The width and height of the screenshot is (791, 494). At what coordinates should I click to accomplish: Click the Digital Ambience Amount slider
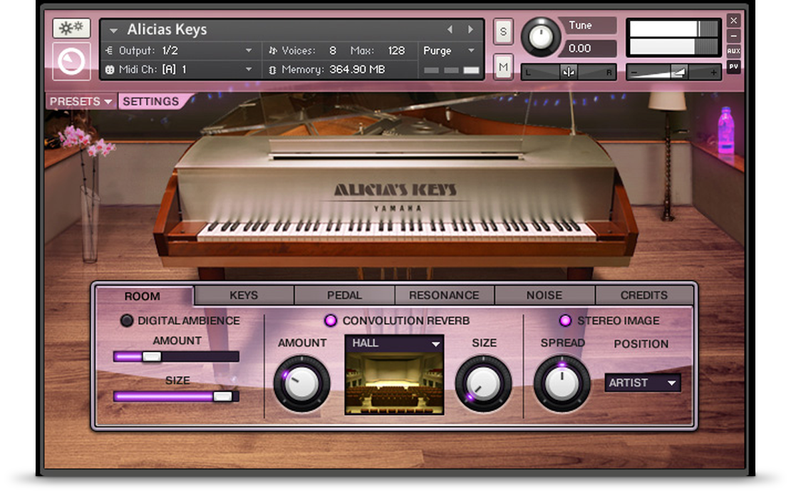click(176, 356)
